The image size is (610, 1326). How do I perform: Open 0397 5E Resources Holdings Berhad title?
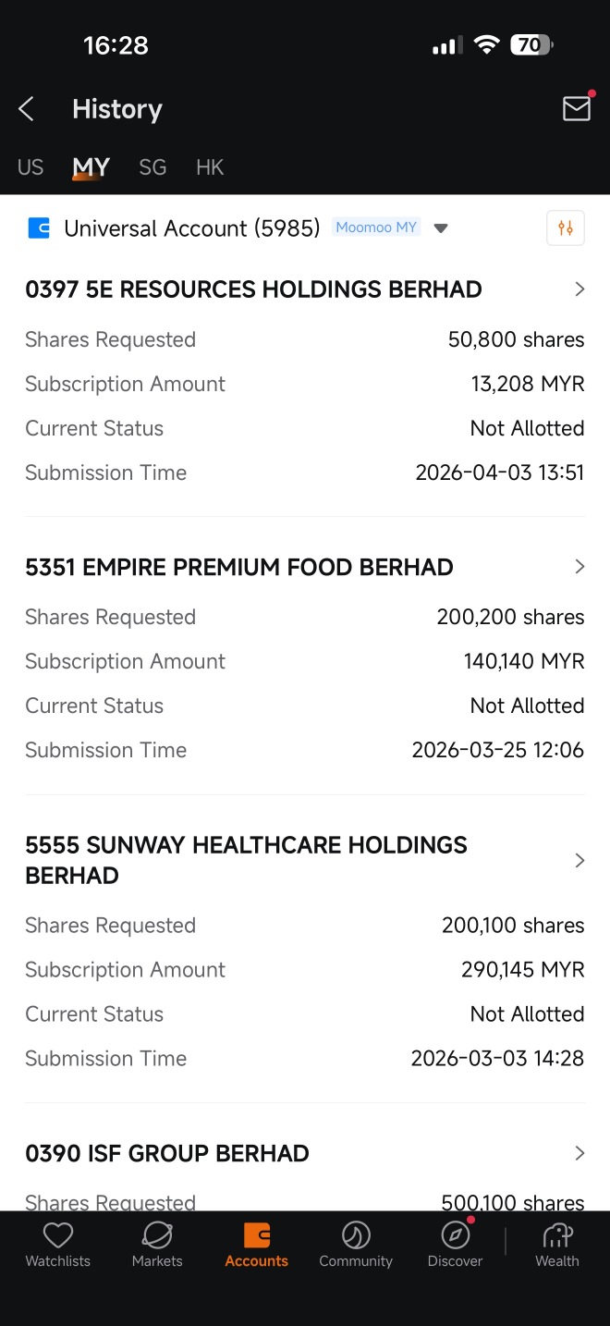(x=253, y=289)
